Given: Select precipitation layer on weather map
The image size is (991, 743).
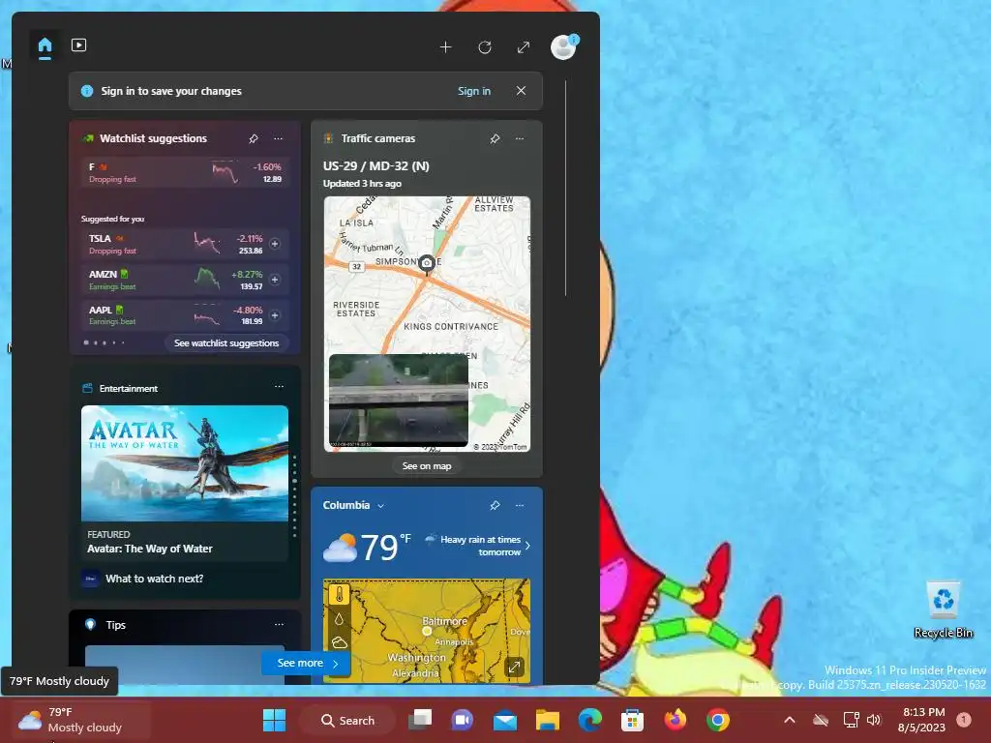Looking at the screenshot, I should (x=339, y=619).
